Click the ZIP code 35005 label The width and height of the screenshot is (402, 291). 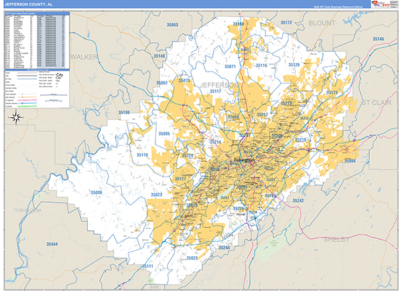(164, 134)
